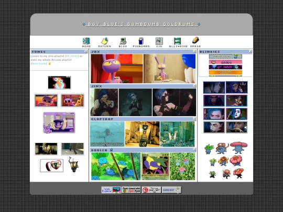Click the large Oddish sprite

209,149
